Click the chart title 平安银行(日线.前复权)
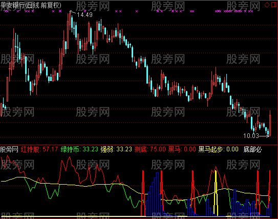The image size is (278, 219). tap(31, 5)
